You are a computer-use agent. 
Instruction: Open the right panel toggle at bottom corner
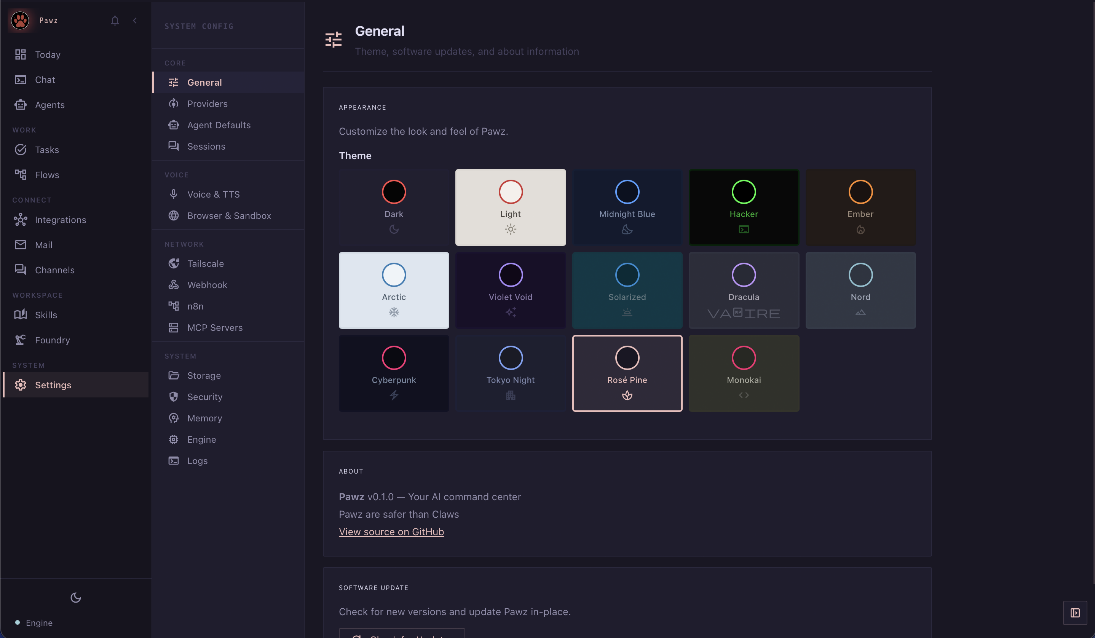click(x=1076, y=613)
